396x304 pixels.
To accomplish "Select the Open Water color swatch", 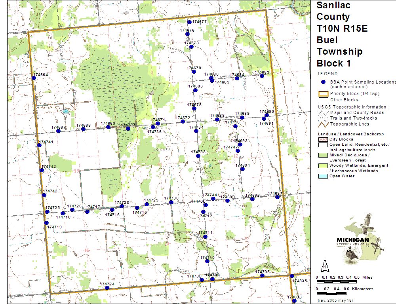I will (323, 176).
